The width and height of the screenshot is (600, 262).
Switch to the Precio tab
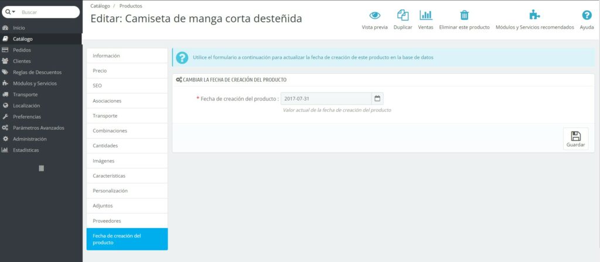(127, 71)
